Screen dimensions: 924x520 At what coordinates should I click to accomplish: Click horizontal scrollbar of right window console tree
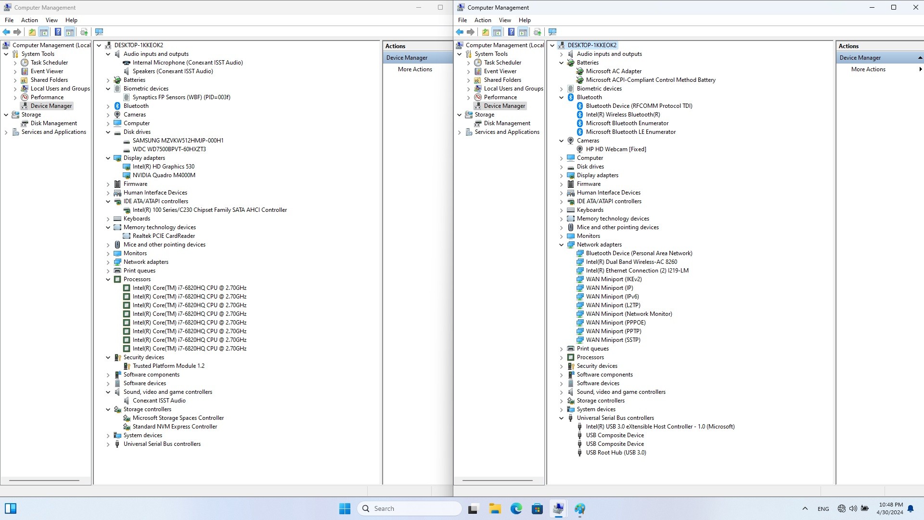498,480
